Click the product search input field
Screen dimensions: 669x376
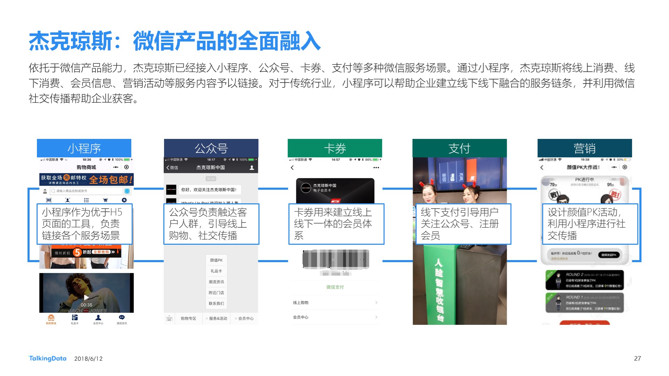(87, 191)
